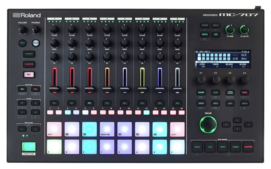Tap the SCATTER pad mode button
Viewport: 271px width, 169px height.
pos(248,147)
